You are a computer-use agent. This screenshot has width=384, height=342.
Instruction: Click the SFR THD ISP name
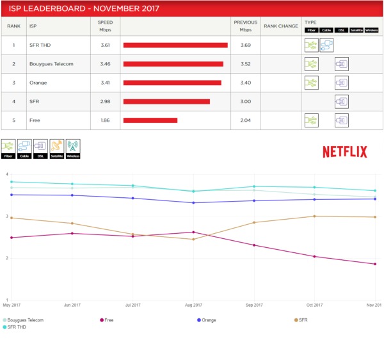pos(40,45)
